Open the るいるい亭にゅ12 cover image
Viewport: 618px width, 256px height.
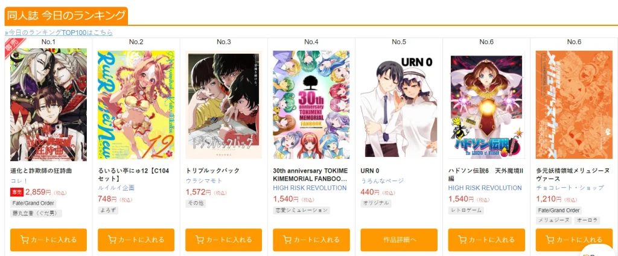click(x=136, y=104)
